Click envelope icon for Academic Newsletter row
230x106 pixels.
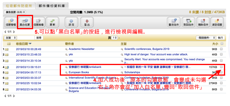[x=6, y=49]
